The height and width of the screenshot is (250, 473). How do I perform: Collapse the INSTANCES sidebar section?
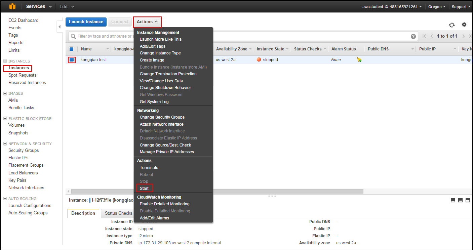pyautogui.click(x=5, y=61)
